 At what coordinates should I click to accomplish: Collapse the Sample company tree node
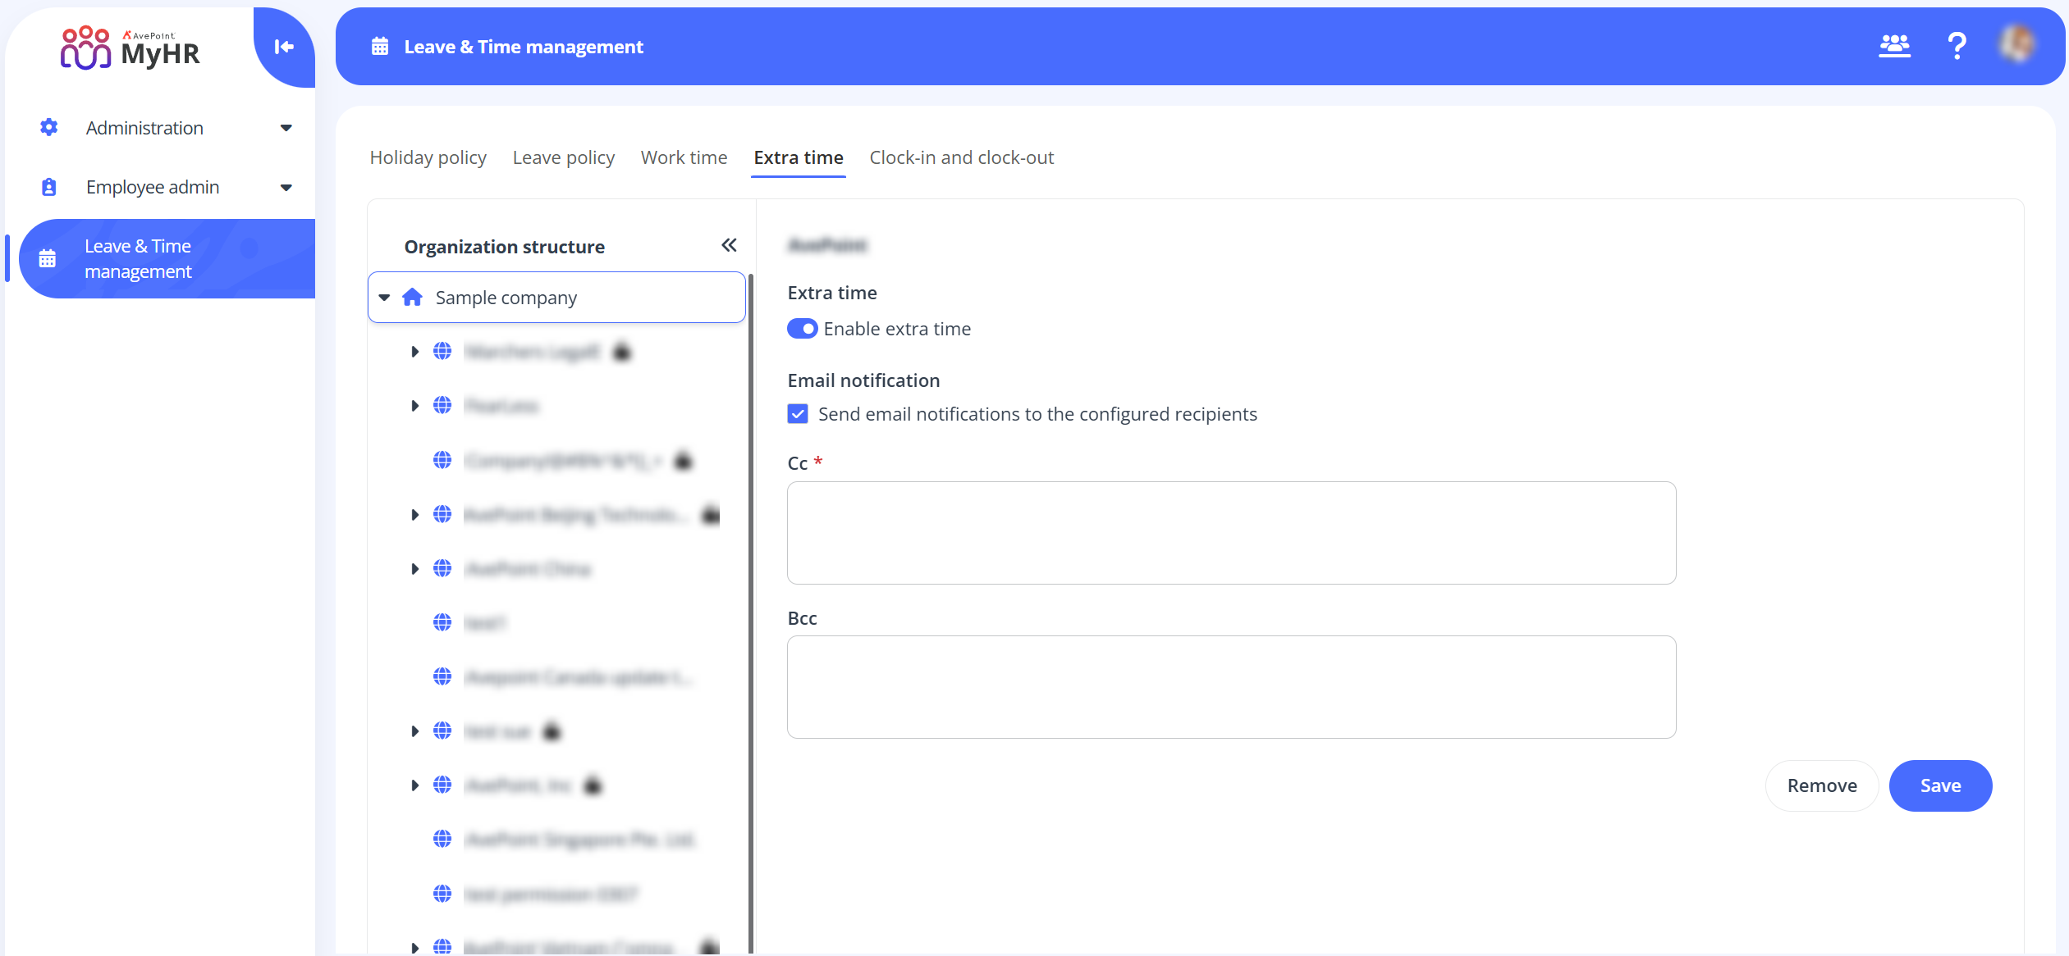pyautogui.click(x=384, y=298)
